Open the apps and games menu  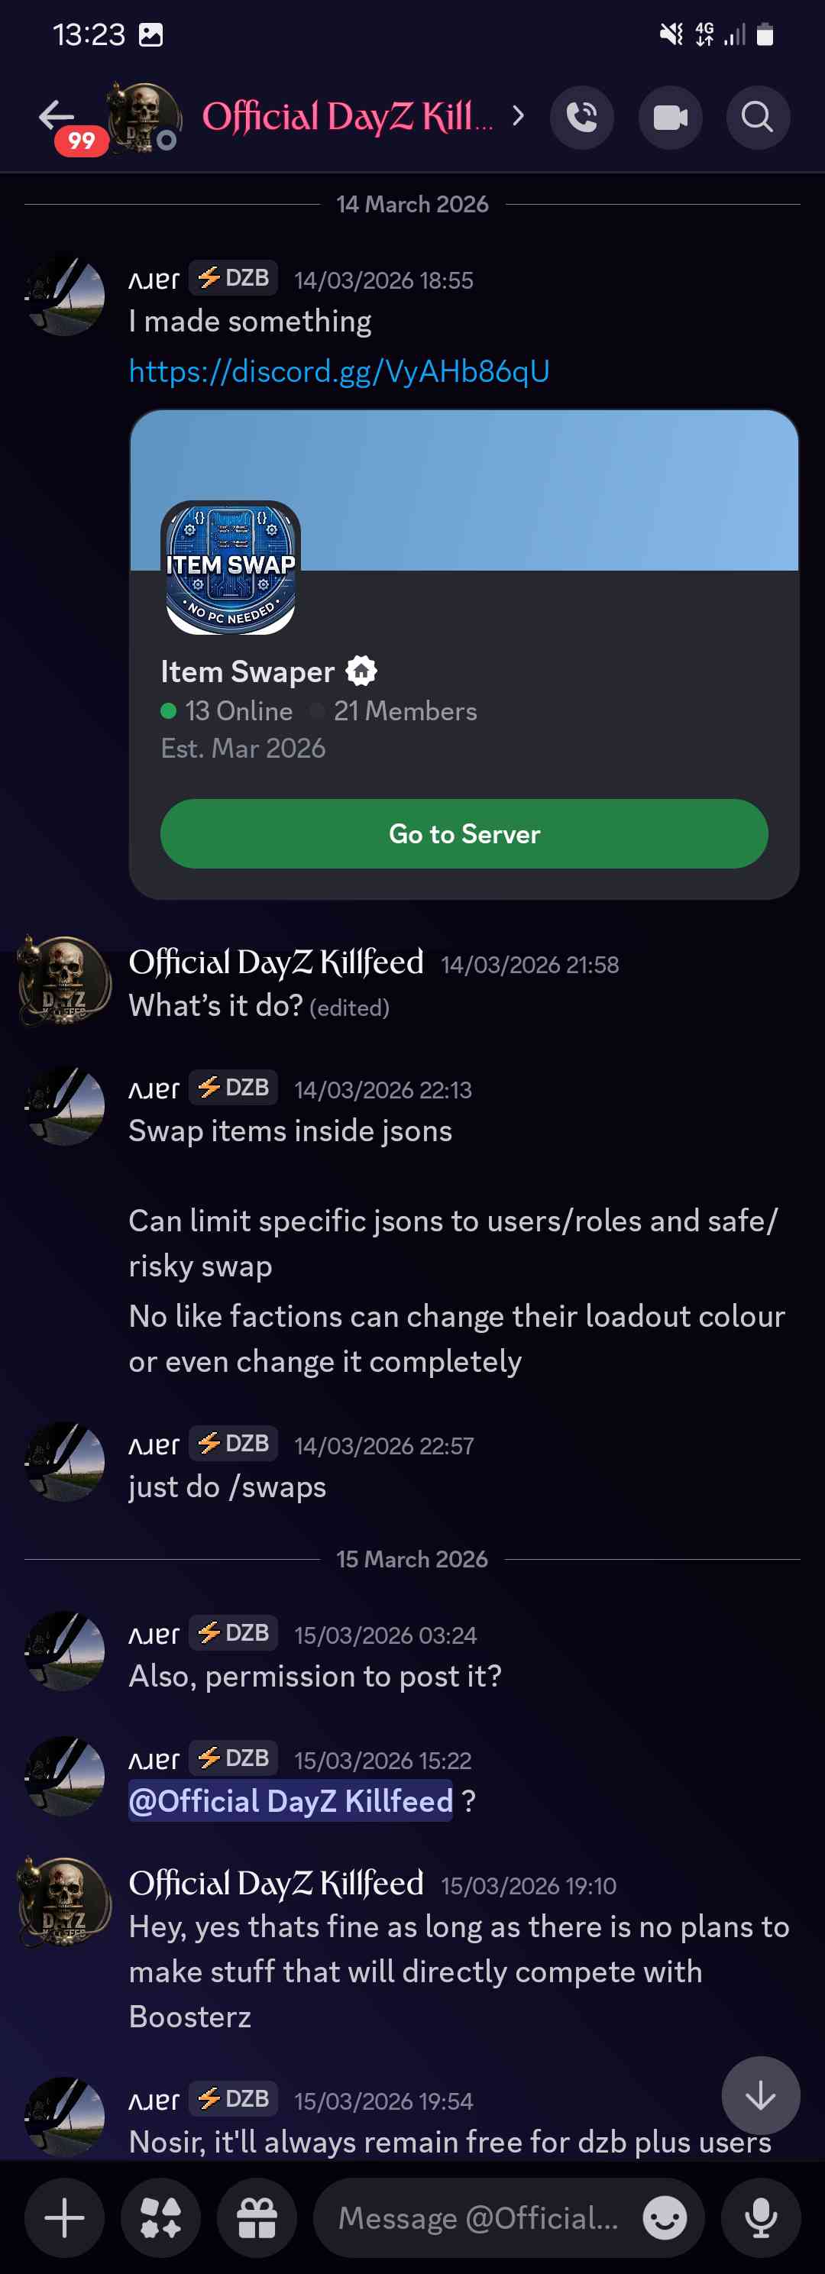(160, 2217)
